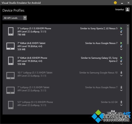The height and width of the screenshot is (124, 132).
Task: Select the 7" Lollipop (5.1.1) XHDPI Tablet title
Action: tap(33, 87)
